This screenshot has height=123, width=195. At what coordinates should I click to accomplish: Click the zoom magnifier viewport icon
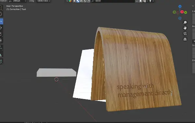pyautogui.click(x=185, y=22)
